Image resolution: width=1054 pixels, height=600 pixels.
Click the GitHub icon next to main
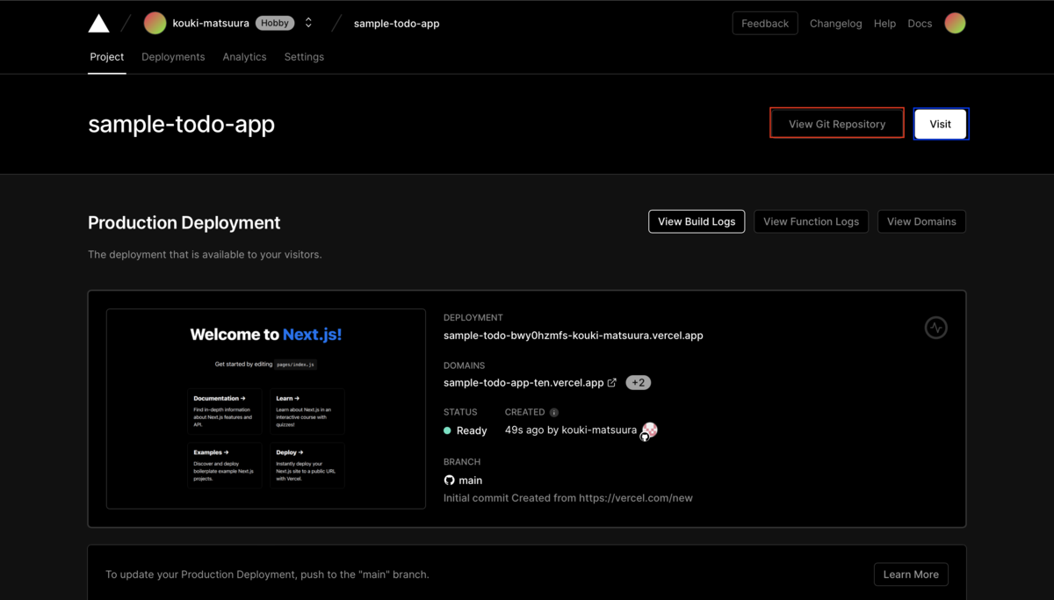(449, 481)
